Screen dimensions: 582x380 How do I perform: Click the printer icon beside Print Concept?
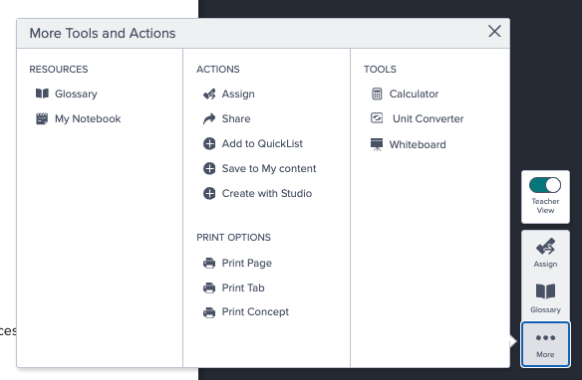coord(209,312)
